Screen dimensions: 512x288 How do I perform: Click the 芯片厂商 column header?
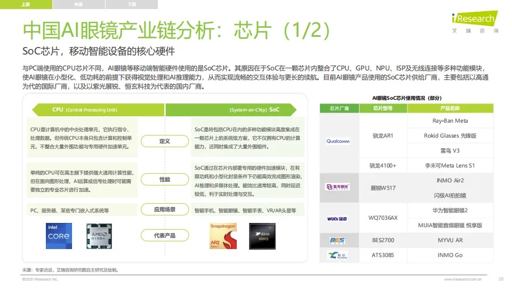[x=339, y=108]
